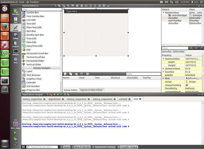Open the Action Editor gear dropdown arrow
This screenshot has height=149, width=204.
[90, 74]
